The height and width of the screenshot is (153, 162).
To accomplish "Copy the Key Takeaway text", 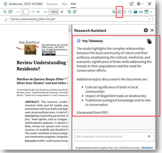I will click(149, 41).
